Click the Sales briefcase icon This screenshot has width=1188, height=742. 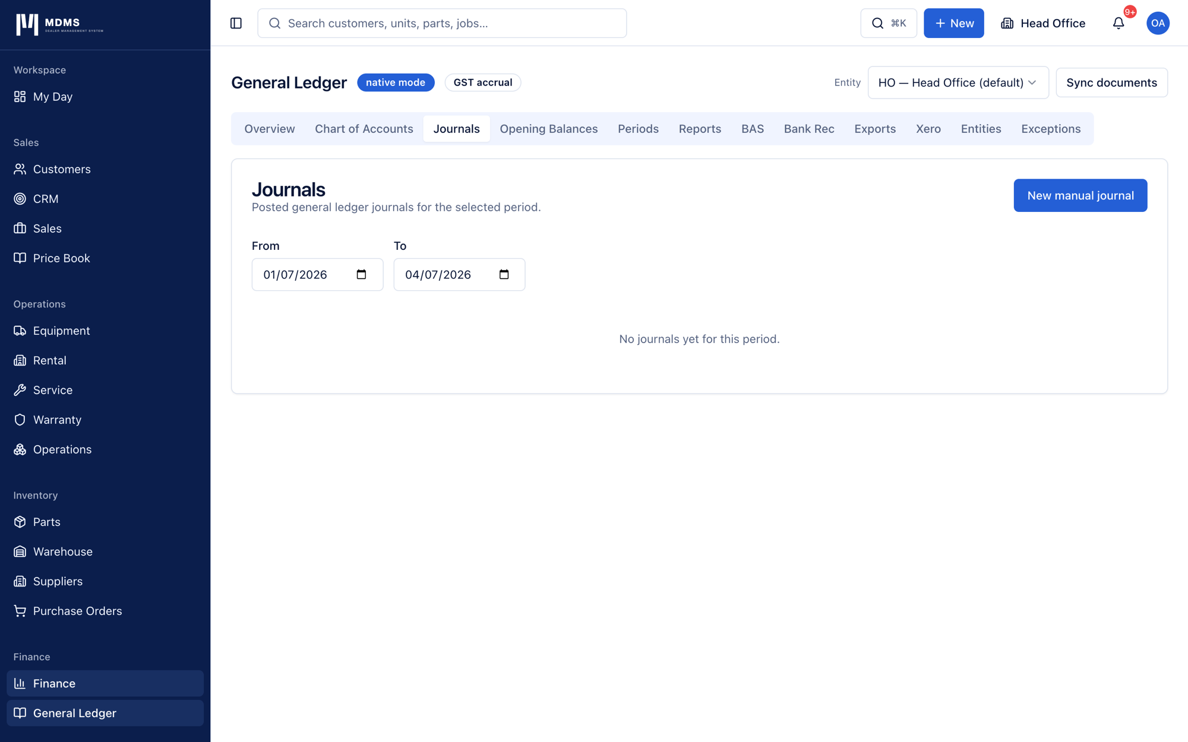click(x=20, y=229)
